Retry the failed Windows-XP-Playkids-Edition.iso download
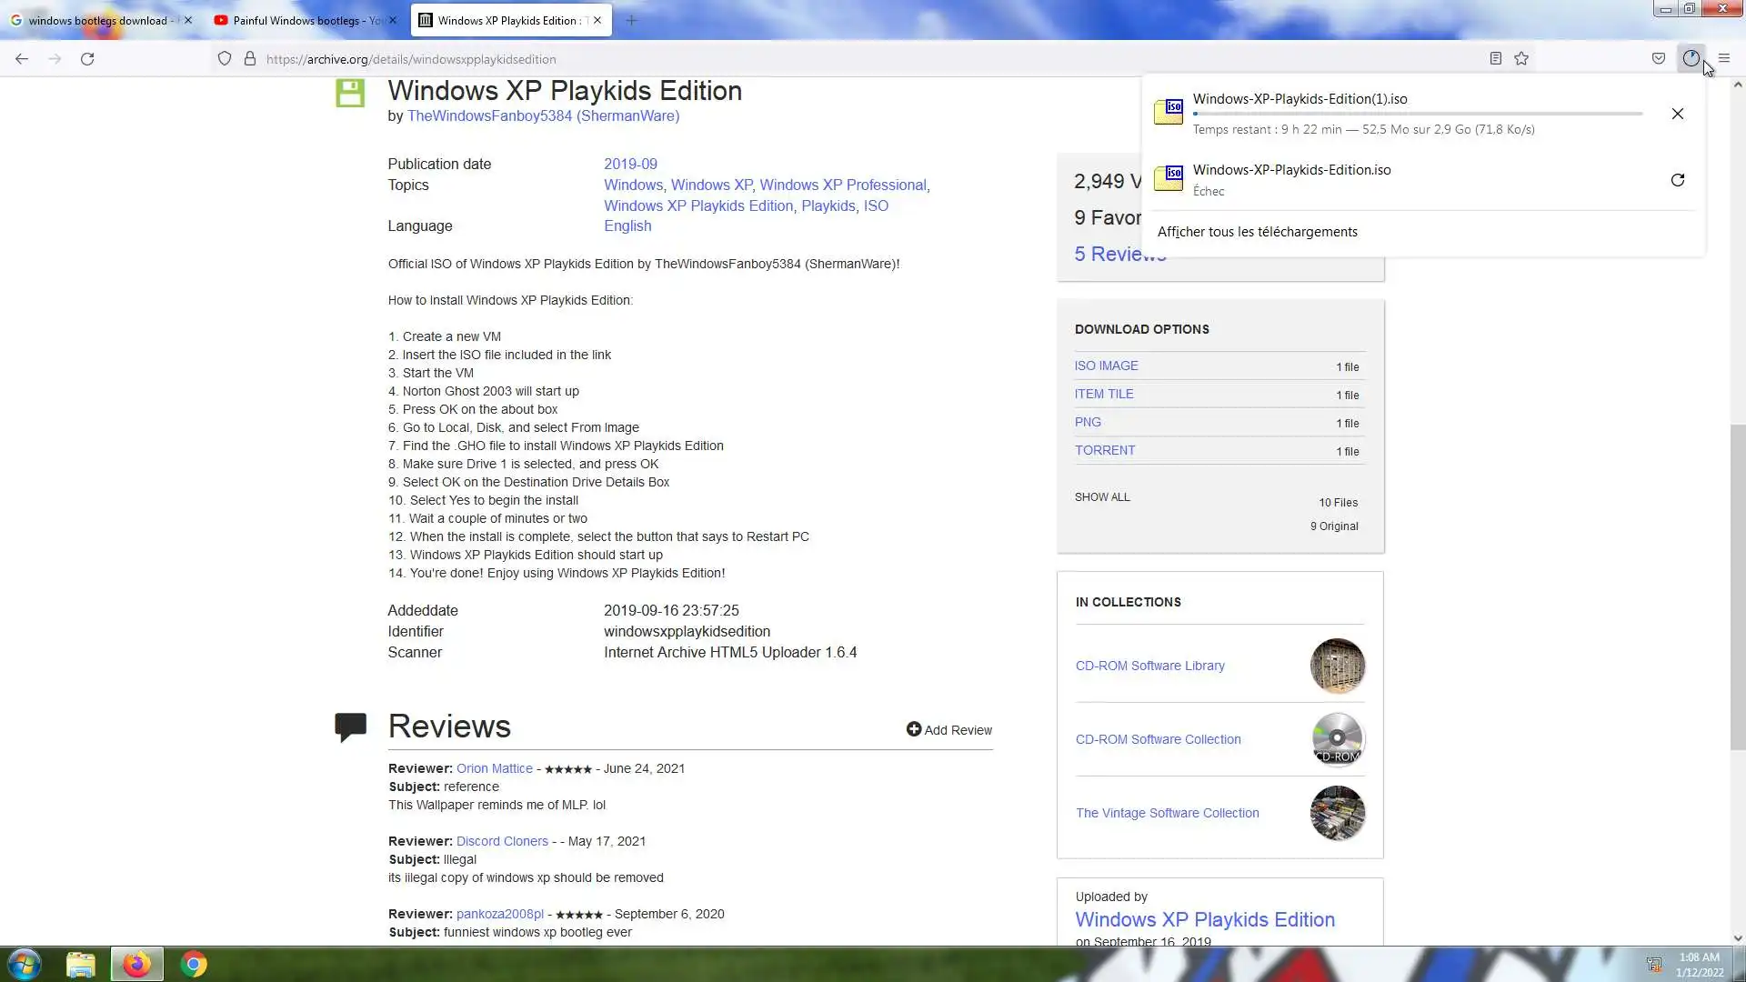 [1678, 180]
